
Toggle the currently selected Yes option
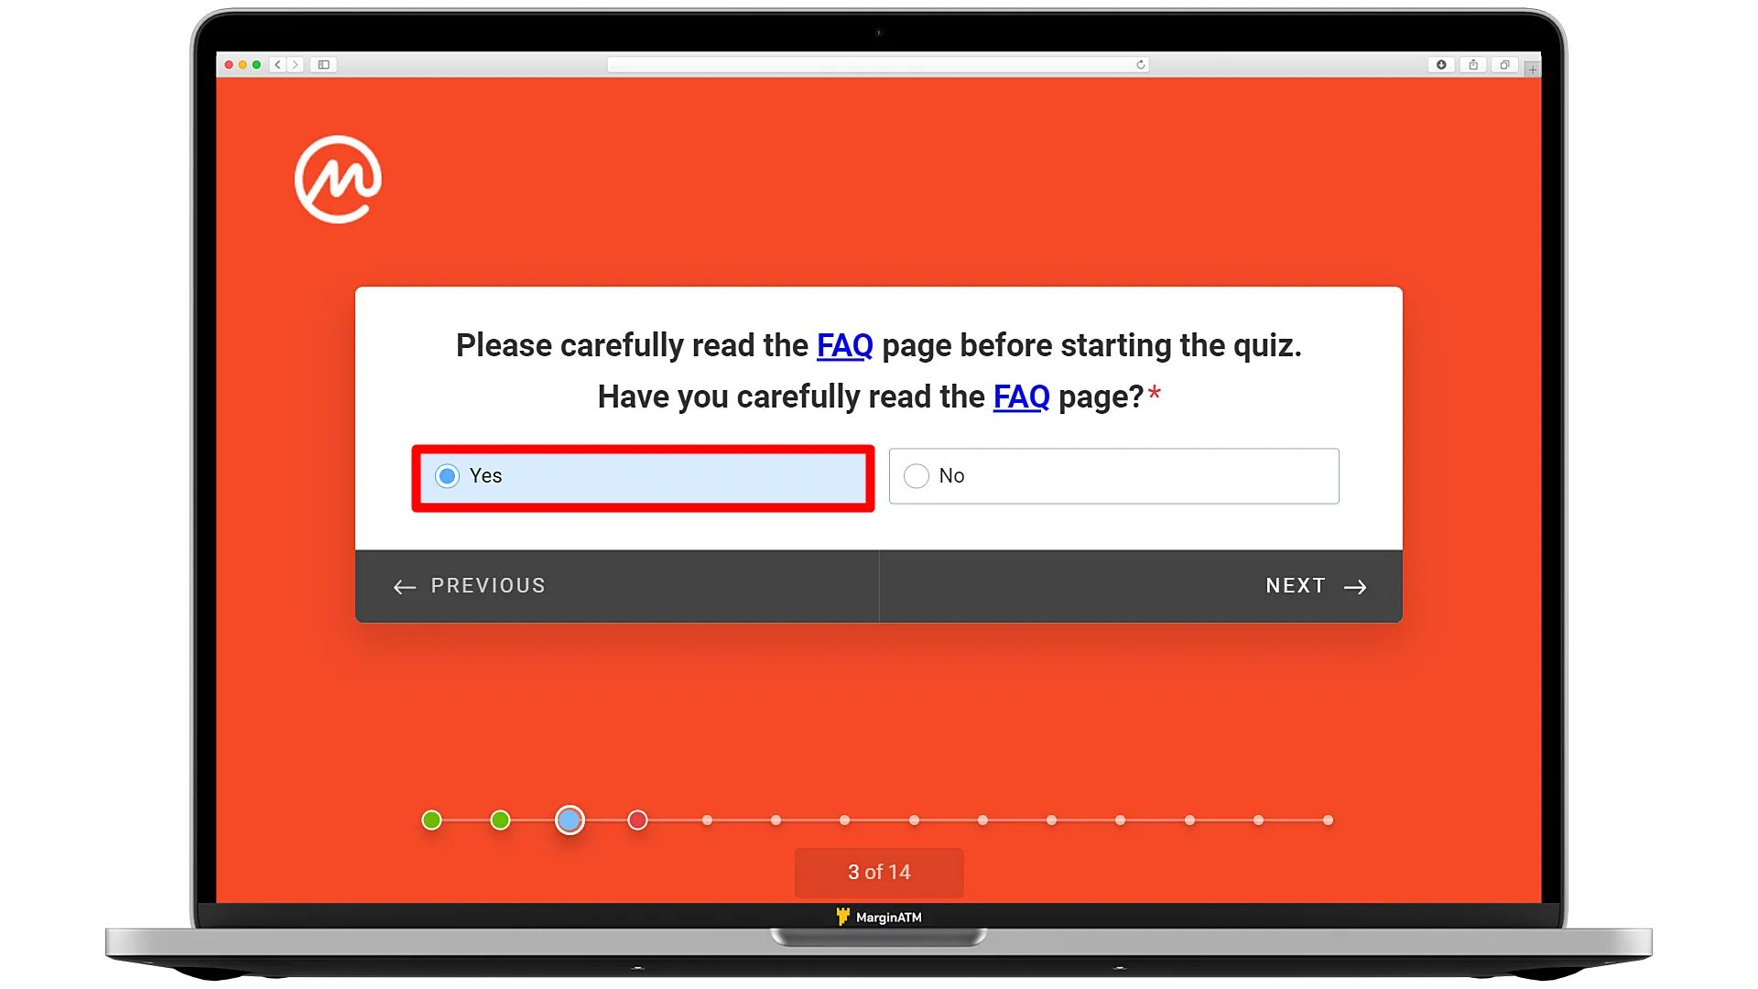click(447, 474)
